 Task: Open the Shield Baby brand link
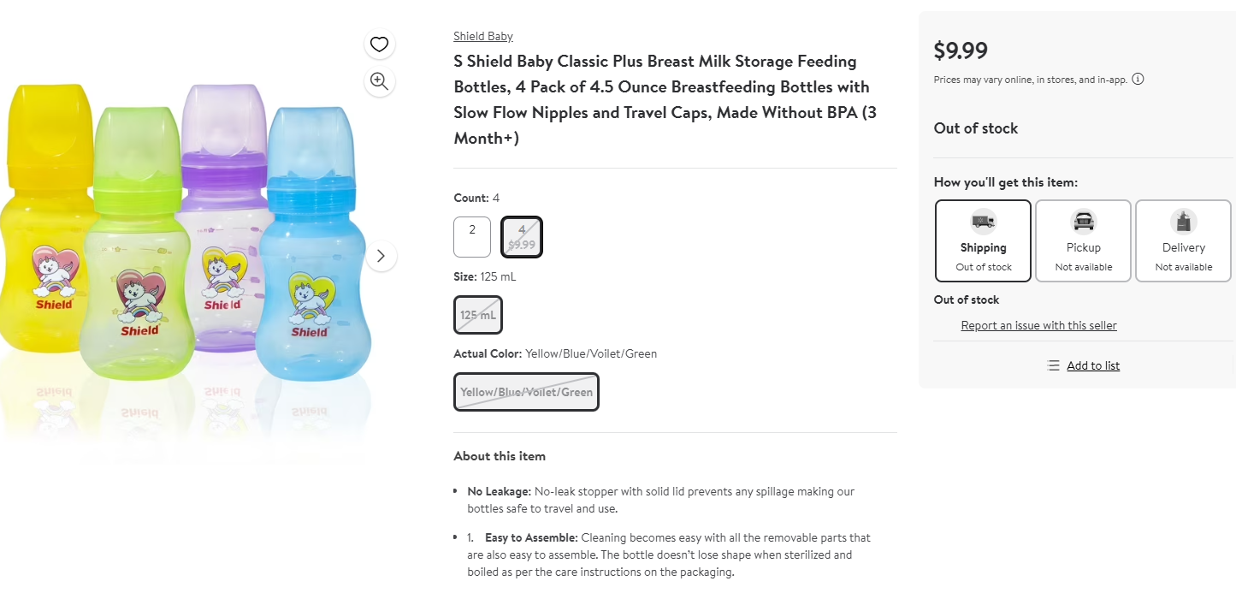pyautogui.click(x=483, y=36)
